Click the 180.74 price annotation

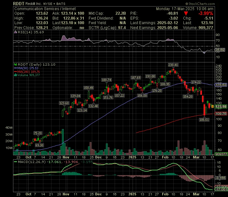(107, 80)
